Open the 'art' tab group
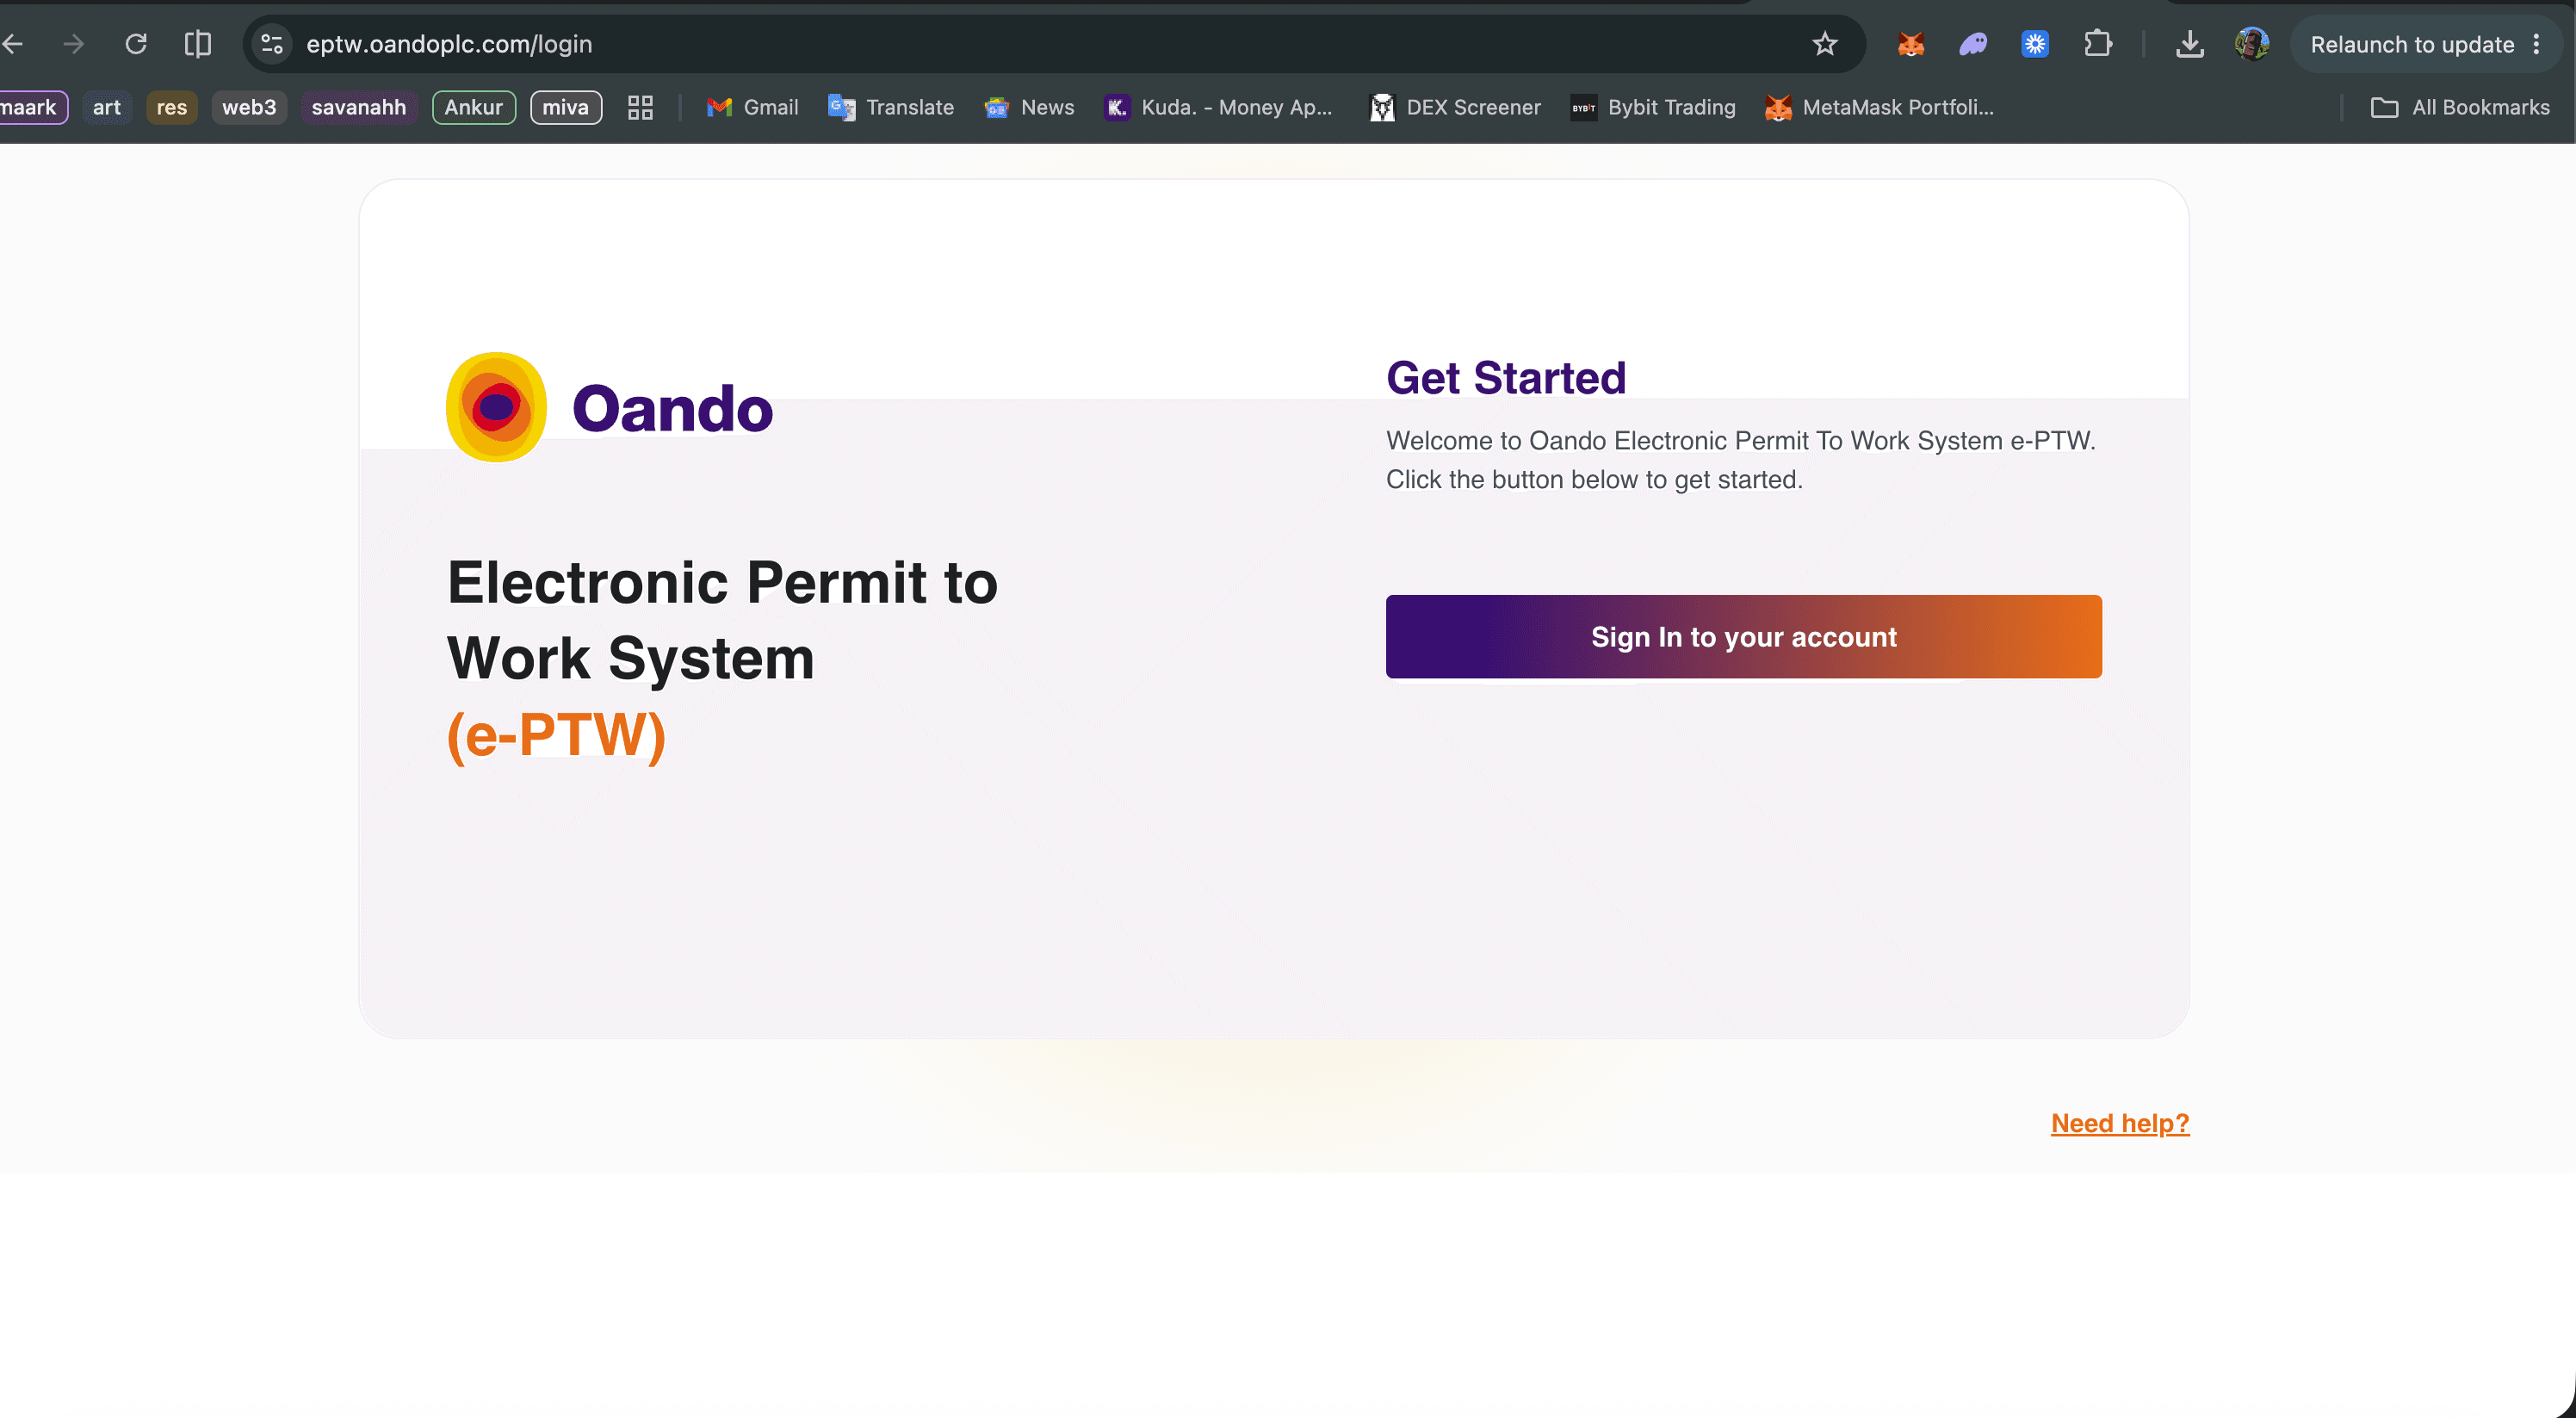The image size is (2576, 1418). (x=107, y=107)
